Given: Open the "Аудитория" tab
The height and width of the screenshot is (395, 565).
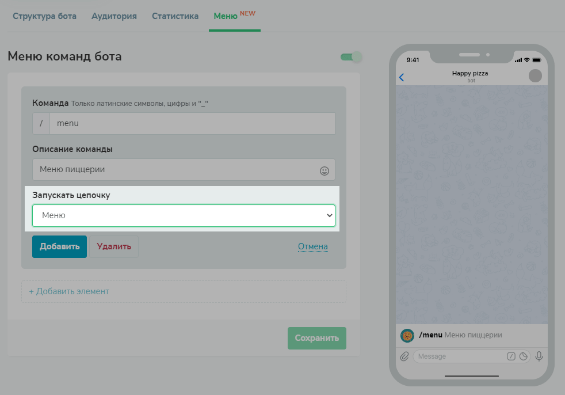Looking at the screenshot, I should click(114, 16).
